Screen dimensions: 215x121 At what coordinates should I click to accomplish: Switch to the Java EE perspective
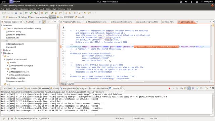[x=80, y=17]
